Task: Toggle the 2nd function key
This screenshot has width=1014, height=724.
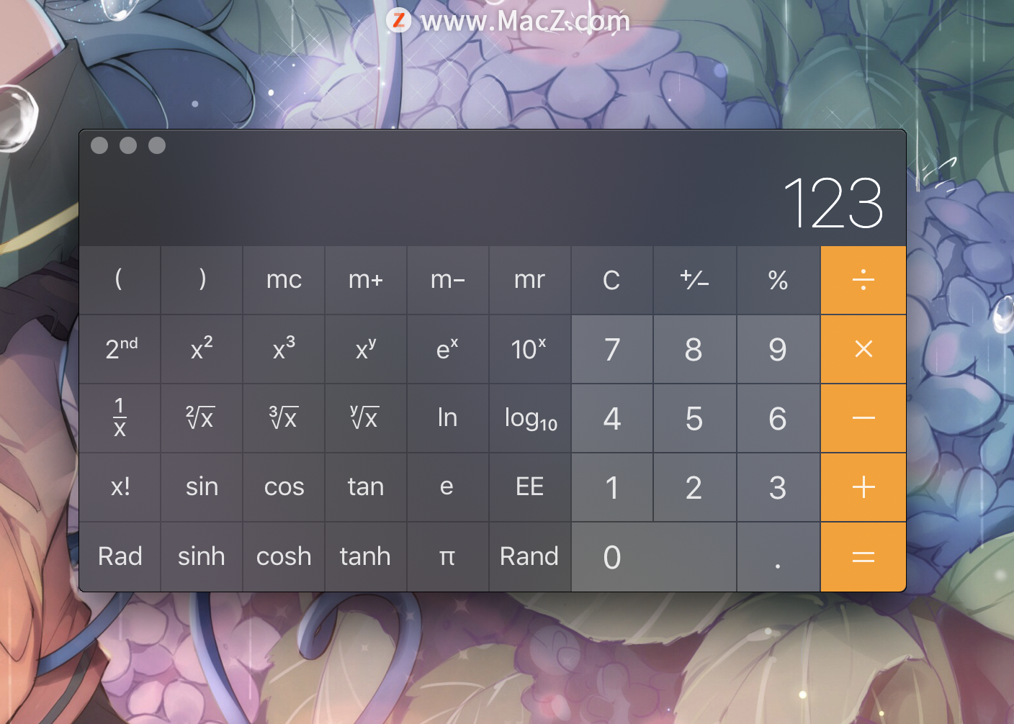Action: [x=120, y=349]
